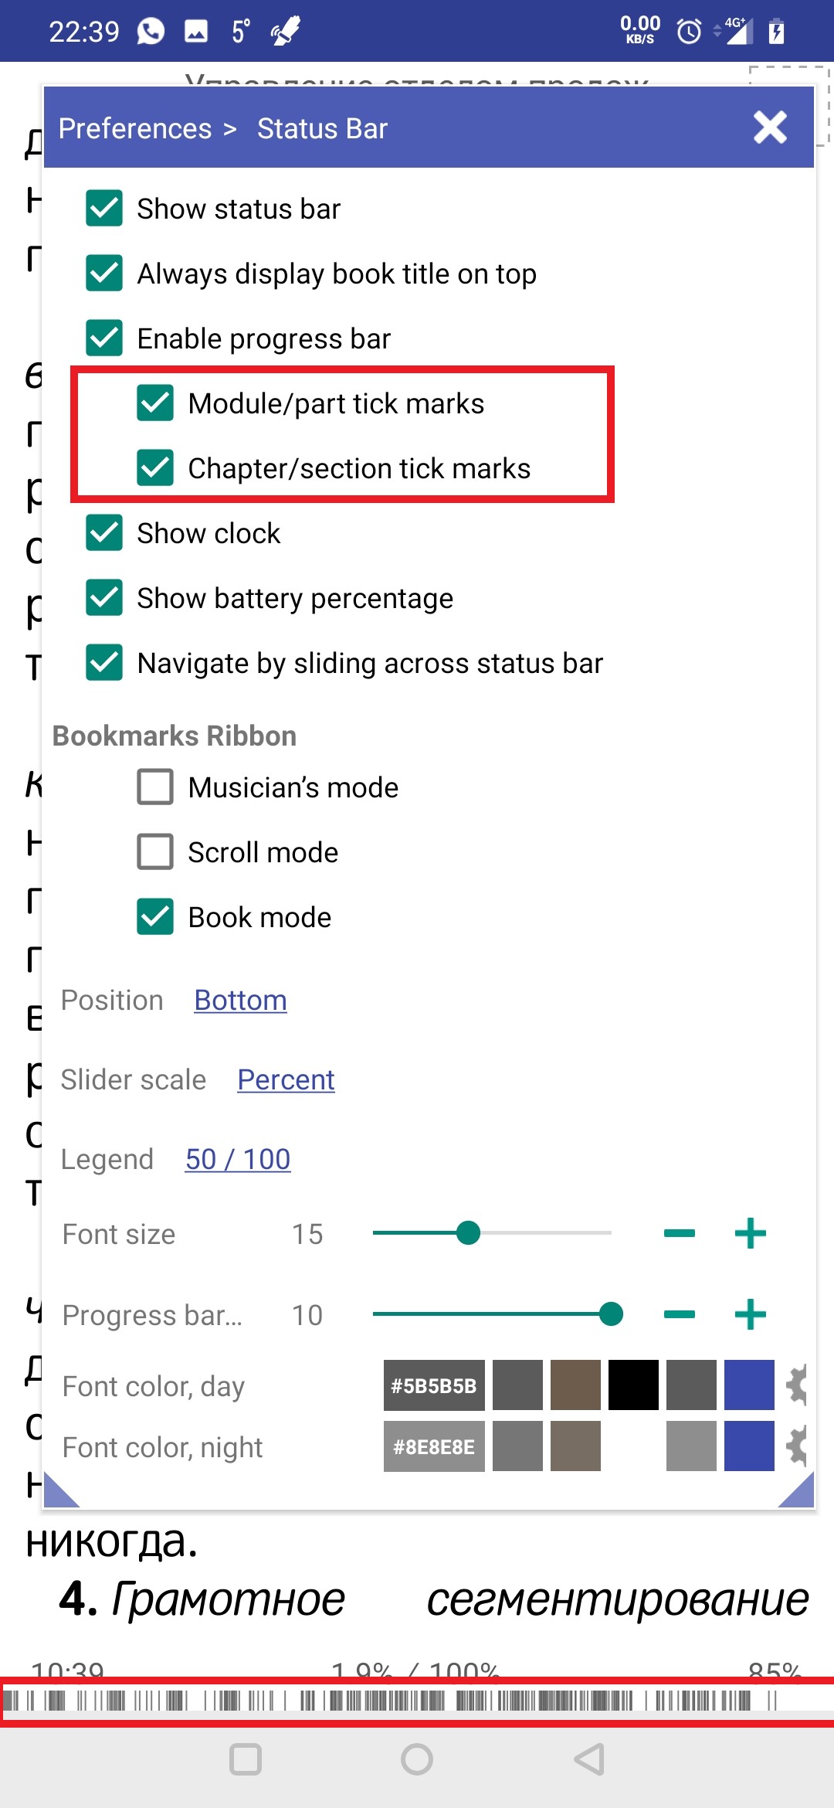Image resolution: width=834 pixels, height=1808 pixels.
Task: Open custom night font color gear
Action: [x=795, y=1446]
